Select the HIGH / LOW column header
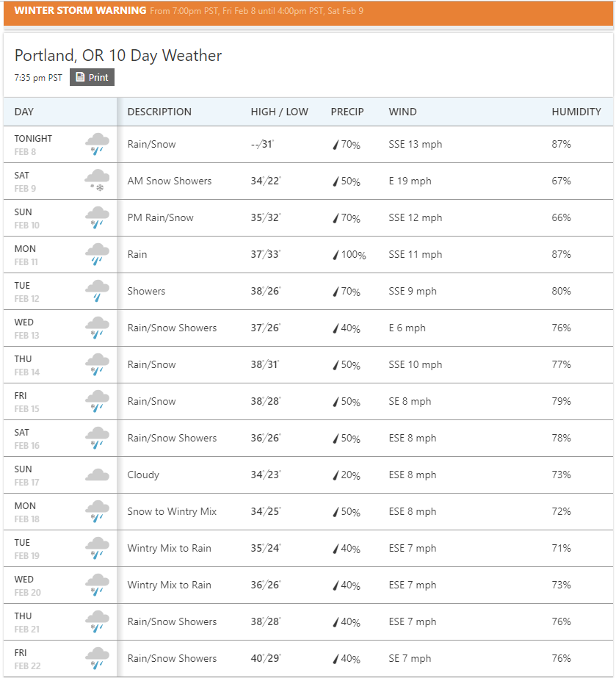The width and height of the screenshot is (616, 678). tap(279, 112)
